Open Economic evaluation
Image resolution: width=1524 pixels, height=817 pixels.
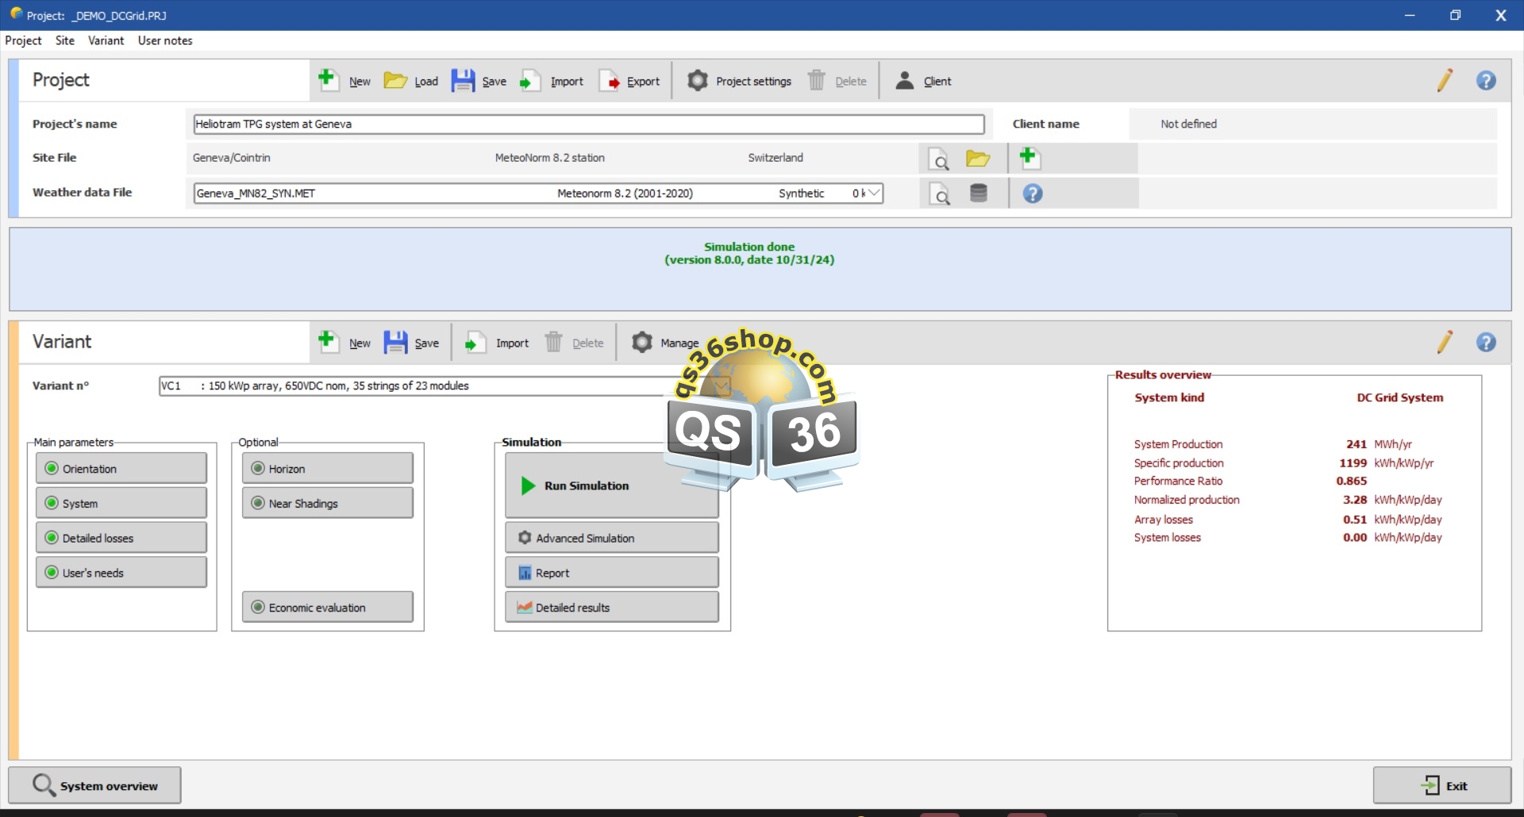328,608
